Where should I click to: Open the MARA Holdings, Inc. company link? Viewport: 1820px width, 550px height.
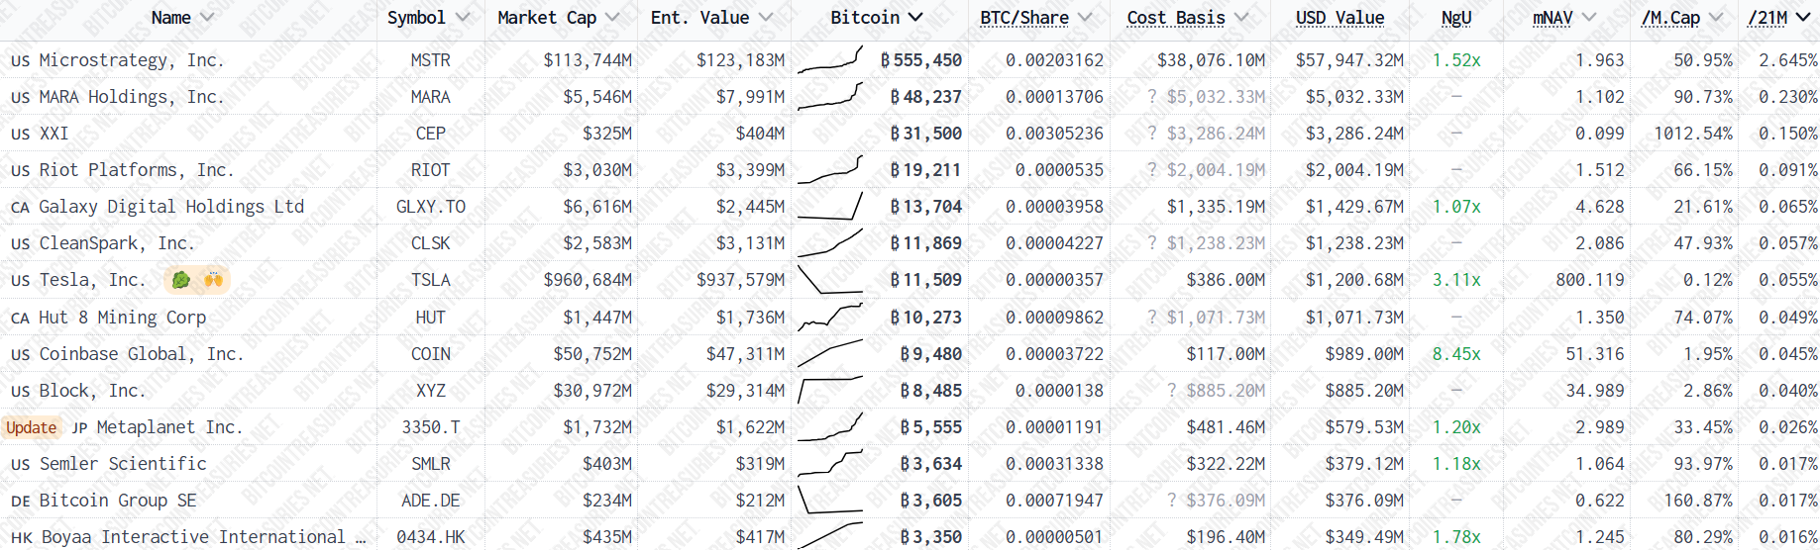point(132,97)
